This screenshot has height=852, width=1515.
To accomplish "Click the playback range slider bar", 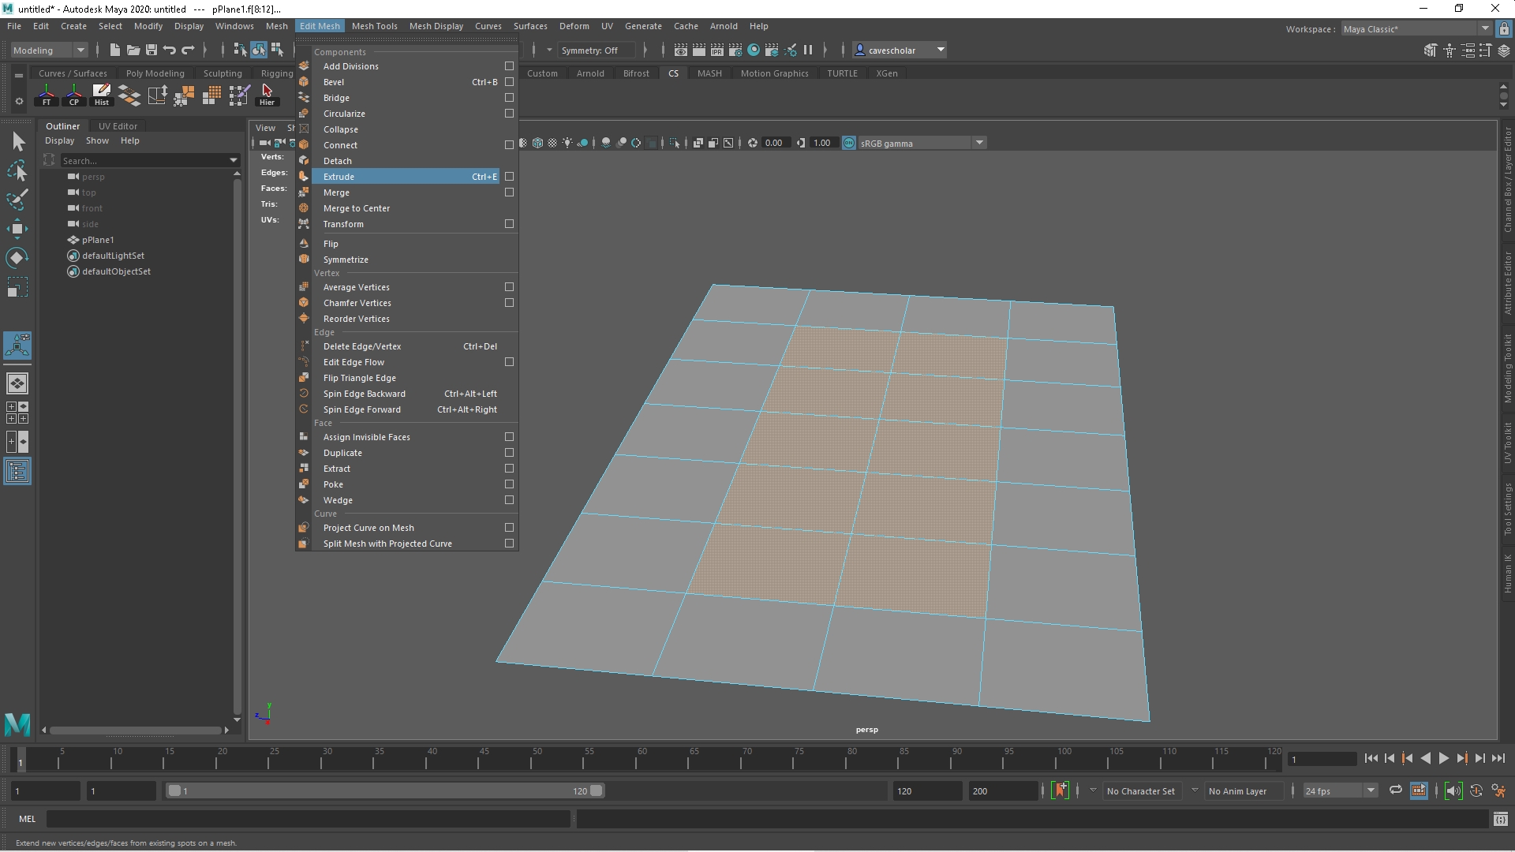I will 385,790.
